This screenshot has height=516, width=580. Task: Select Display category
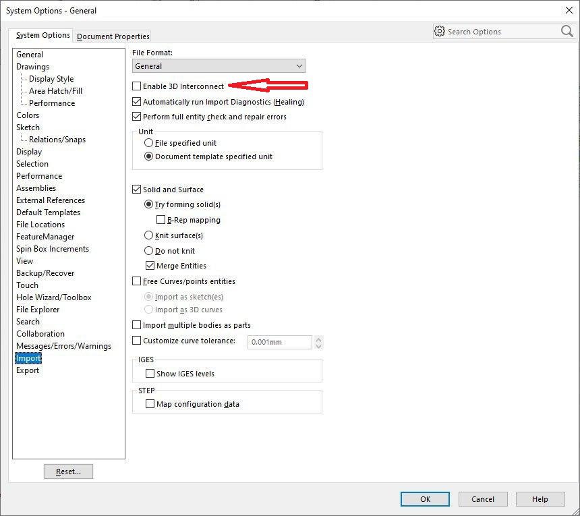[x=29, y=152]
